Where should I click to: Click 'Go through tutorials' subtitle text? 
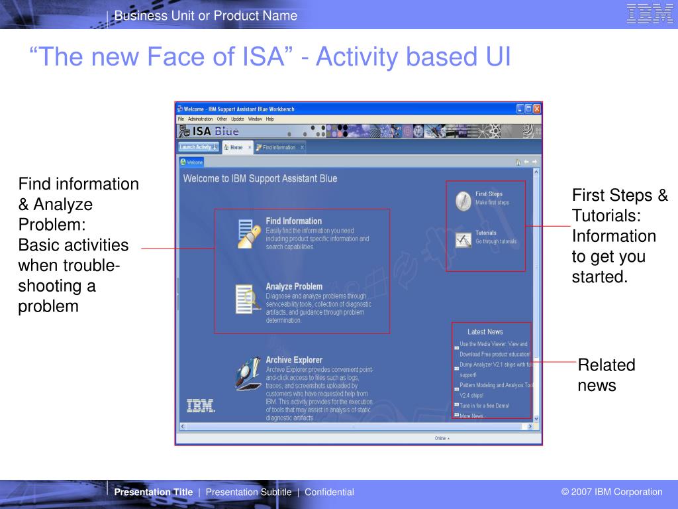coord(496,241)
